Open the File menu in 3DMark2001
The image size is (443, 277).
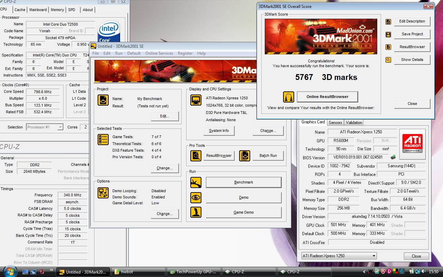(x=96, y=53)
